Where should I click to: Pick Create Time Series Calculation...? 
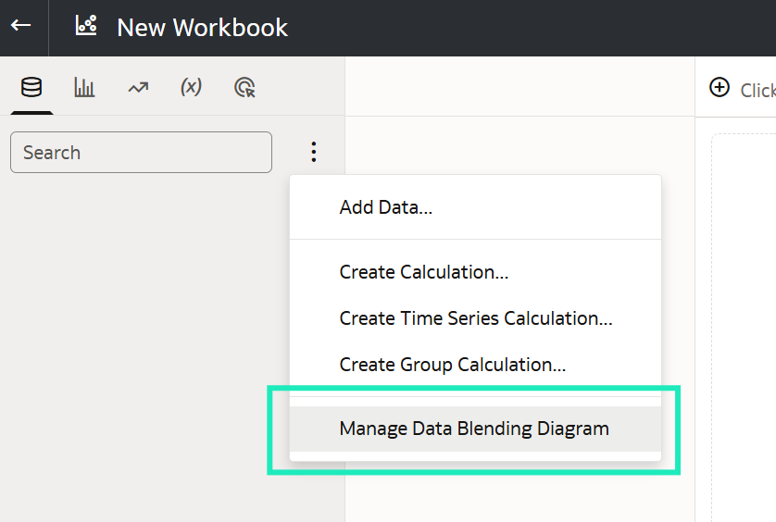point(475,318)
